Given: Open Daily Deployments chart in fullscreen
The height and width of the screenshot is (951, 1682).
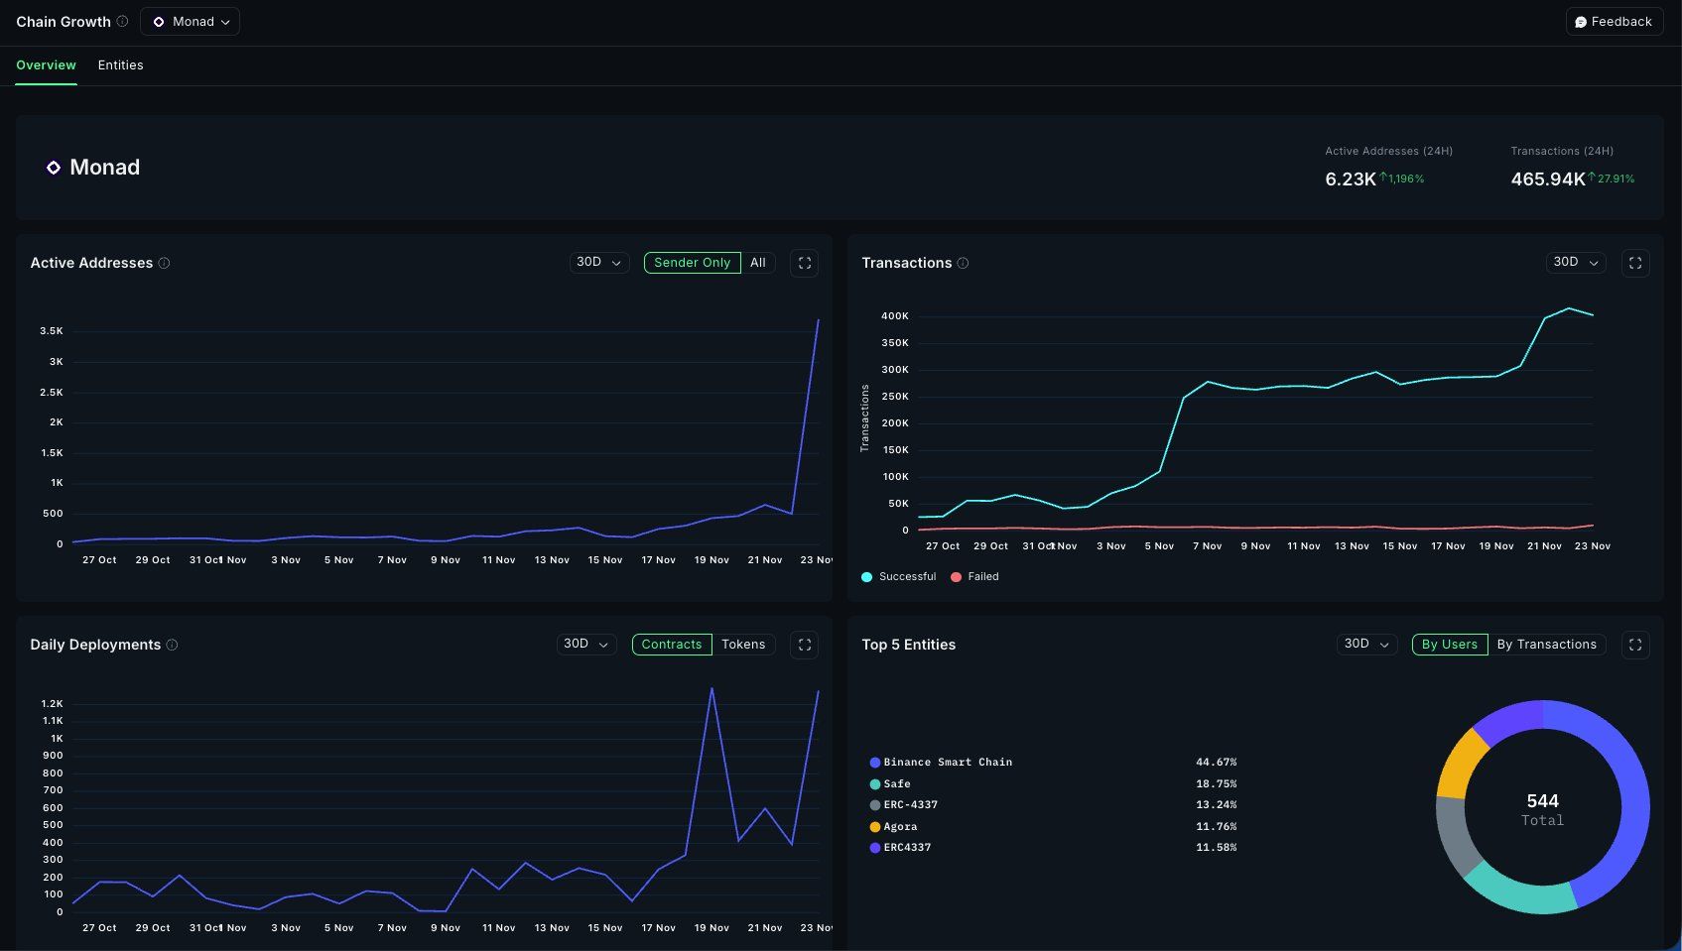Looking at the screenshot, I should 805,645.
